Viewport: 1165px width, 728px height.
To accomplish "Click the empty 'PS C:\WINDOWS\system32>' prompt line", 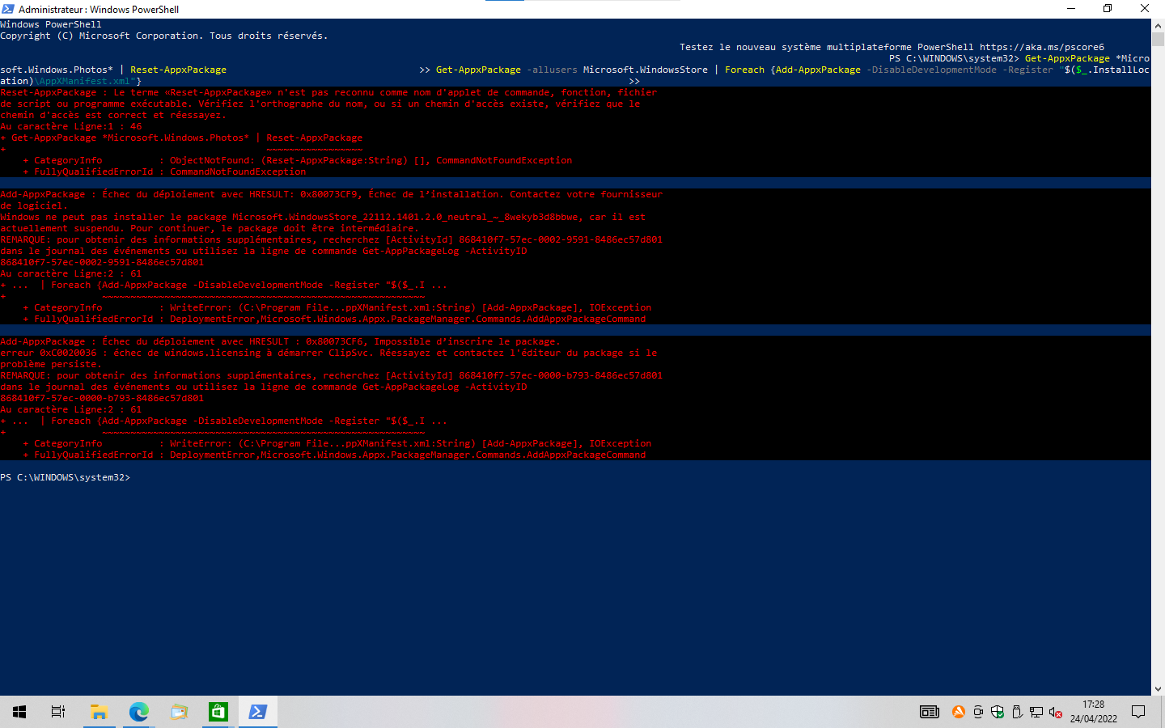I will pos(66,477).
